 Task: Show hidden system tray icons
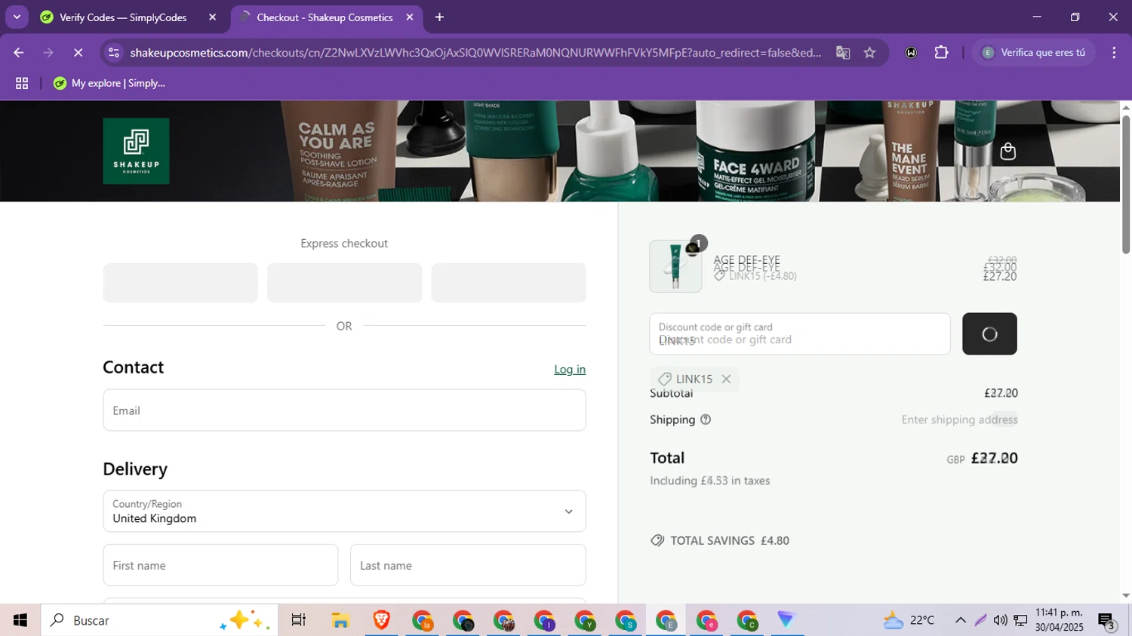coord(961,620)
